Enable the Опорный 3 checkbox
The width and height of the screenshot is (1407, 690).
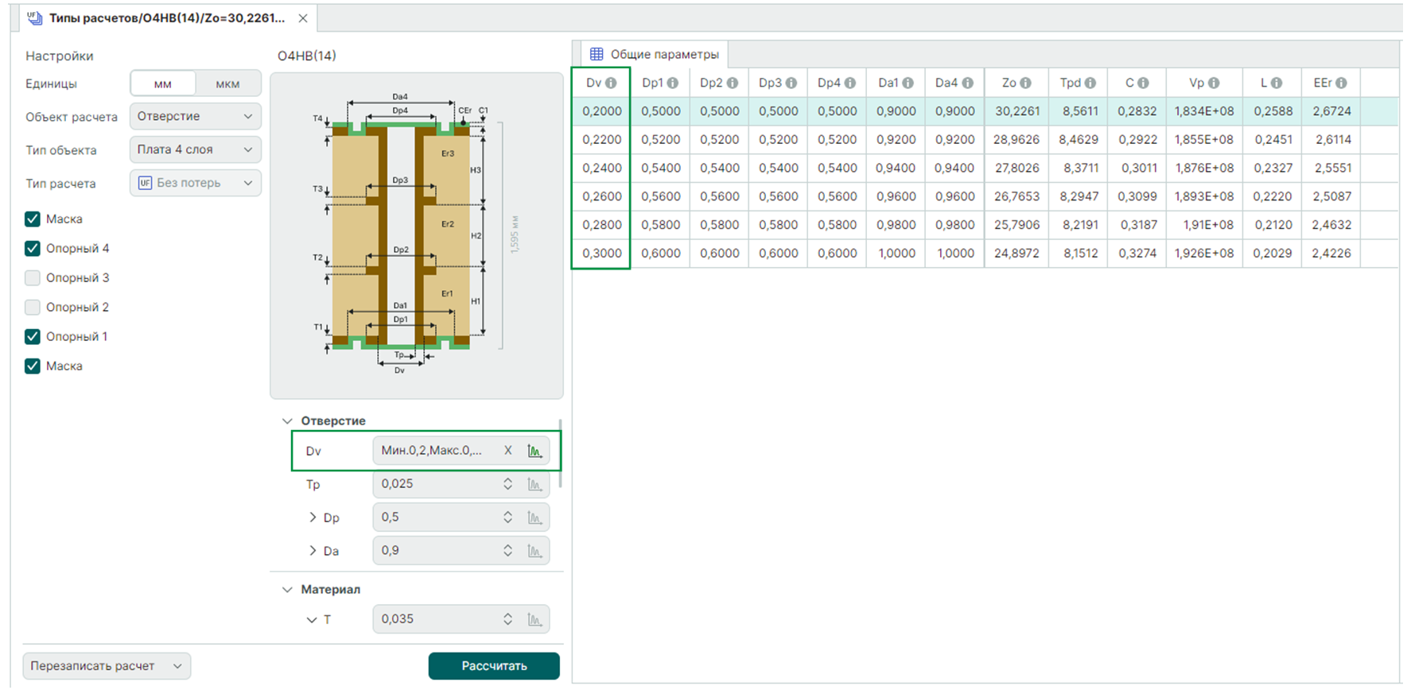click(x=33, y=277)
